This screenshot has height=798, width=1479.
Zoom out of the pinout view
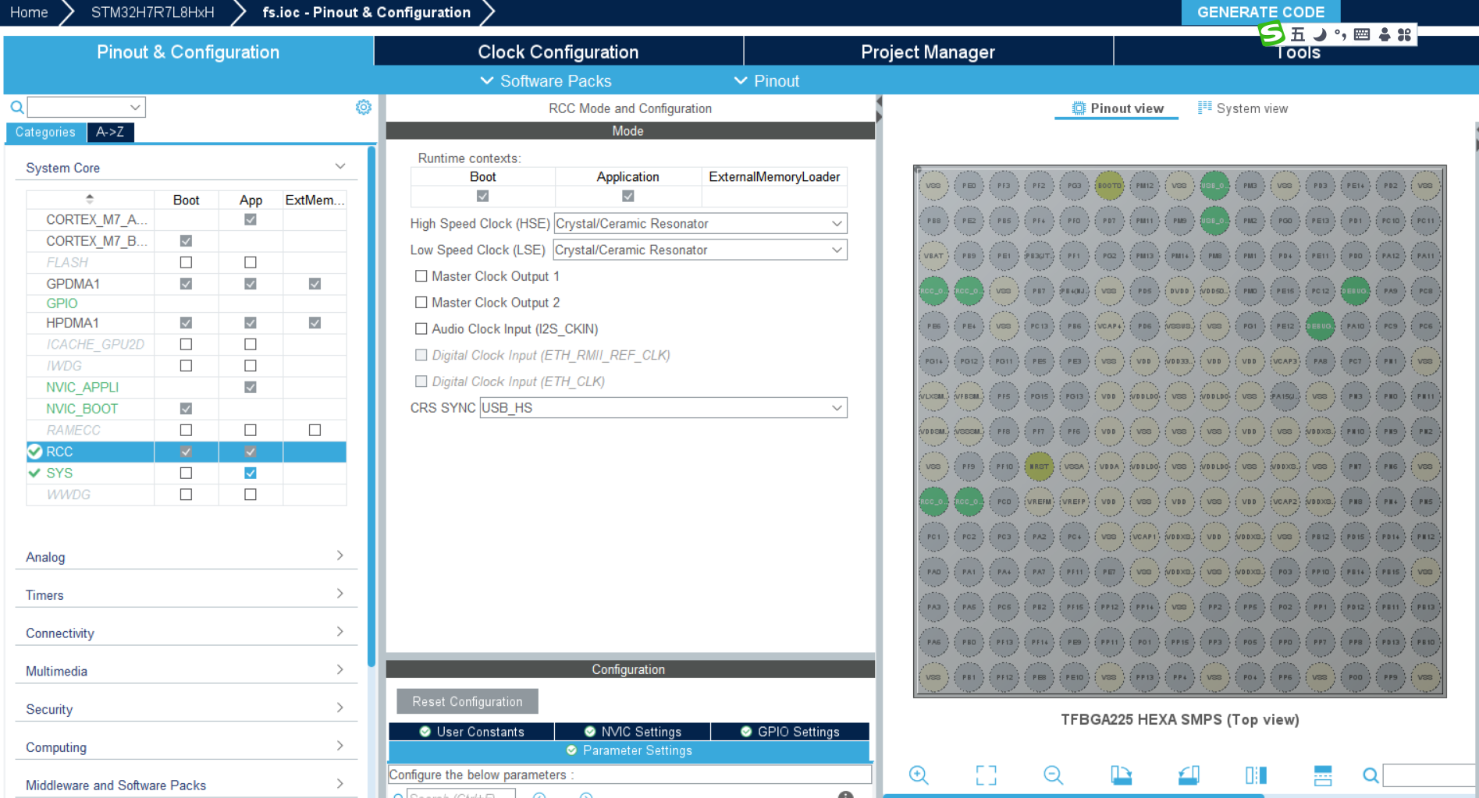click(x=1052, y=775)
